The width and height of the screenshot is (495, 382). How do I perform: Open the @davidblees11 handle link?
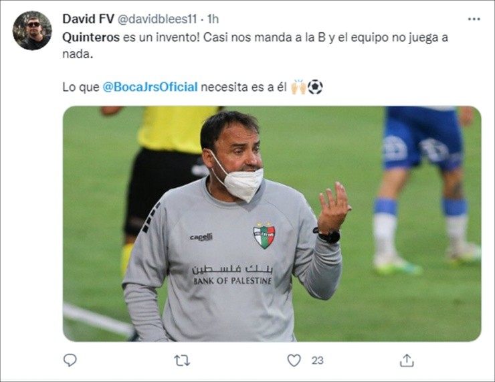tap(157, 19)
